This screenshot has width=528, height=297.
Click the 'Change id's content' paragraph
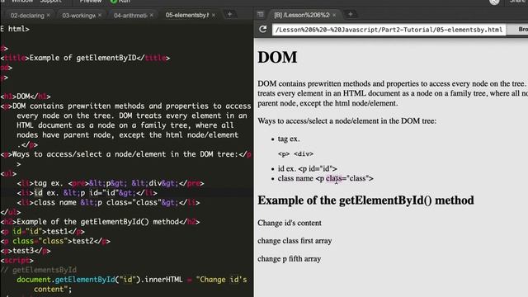click(x=290, y=223)
